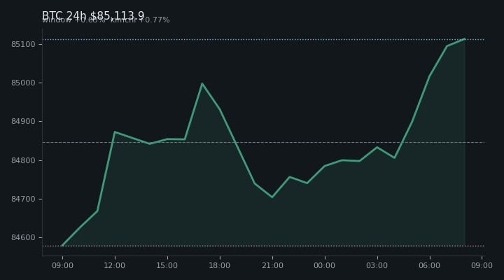Click the 84800 y-axis label
Screen dimensions: 504x280
[x=23, y=160]
